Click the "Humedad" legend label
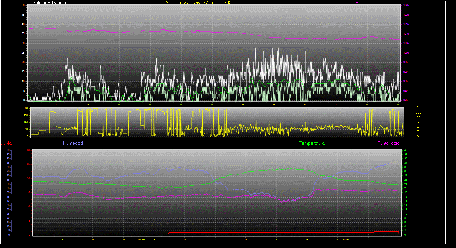Screen dimensions: 456x248 tap(73, 143)
